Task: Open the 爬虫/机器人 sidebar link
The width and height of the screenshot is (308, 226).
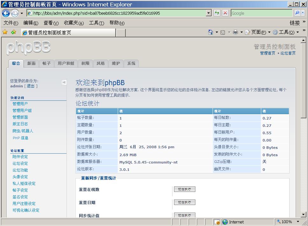Action: pyautogui.click(x=23, y=131)
